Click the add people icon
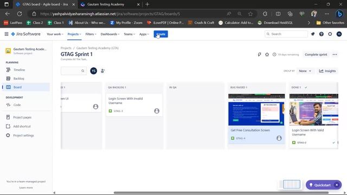347x195 pixels. pyautogui.click(x=102, y=71)
